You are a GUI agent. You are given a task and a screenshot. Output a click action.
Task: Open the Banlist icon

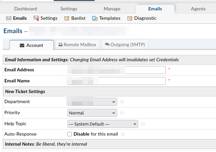tap(67, 18)
